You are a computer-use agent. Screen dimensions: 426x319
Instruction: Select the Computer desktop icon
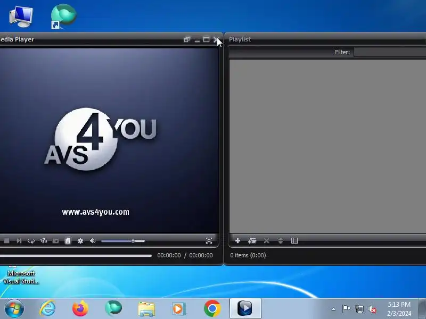[21, 17]
